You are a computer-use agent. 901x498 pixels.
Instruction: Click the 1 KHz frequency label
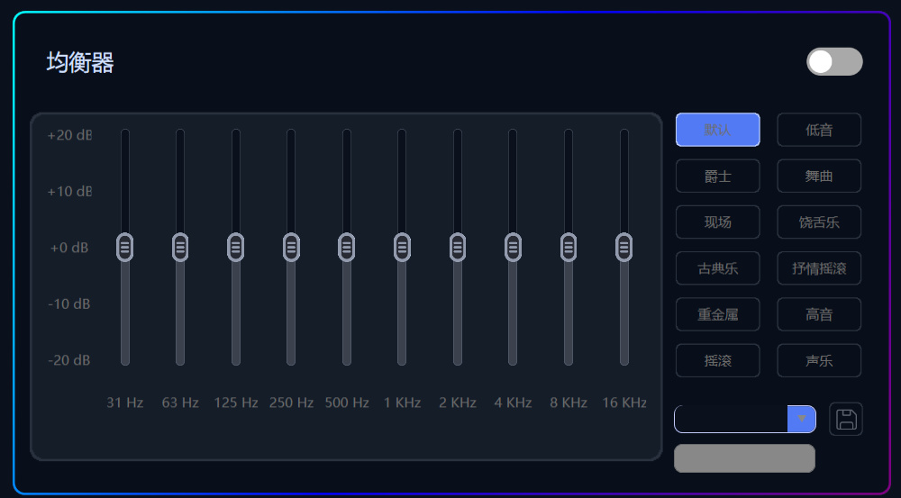[402, 403]
